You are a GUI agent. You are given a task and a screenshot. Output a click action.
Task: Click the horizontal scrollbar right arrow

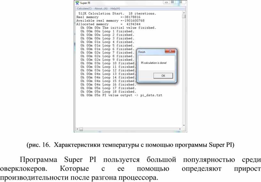180,129
